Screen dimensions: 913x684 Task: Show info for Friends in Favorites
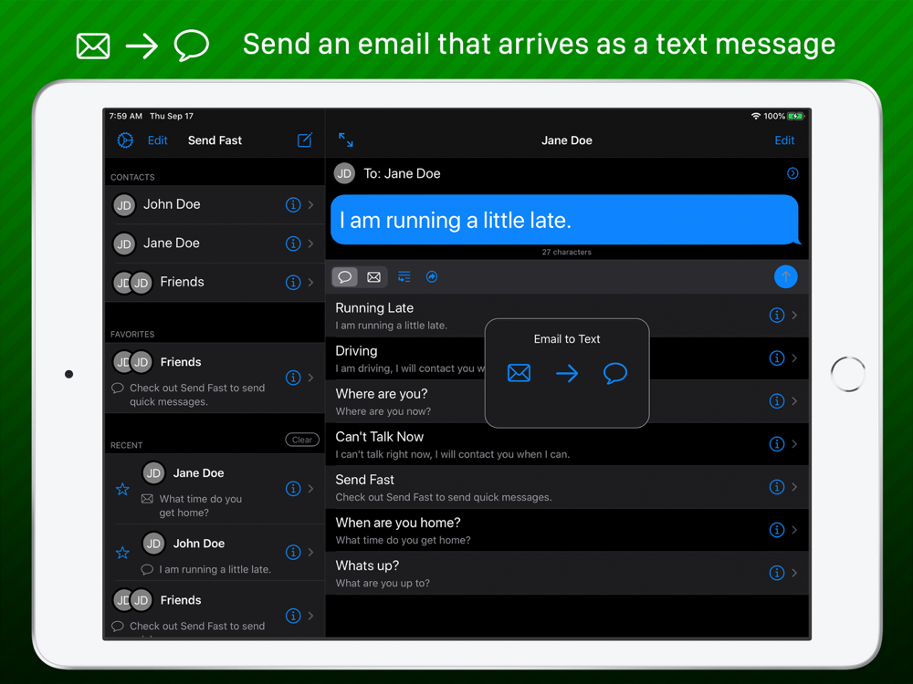coord(293,378)
